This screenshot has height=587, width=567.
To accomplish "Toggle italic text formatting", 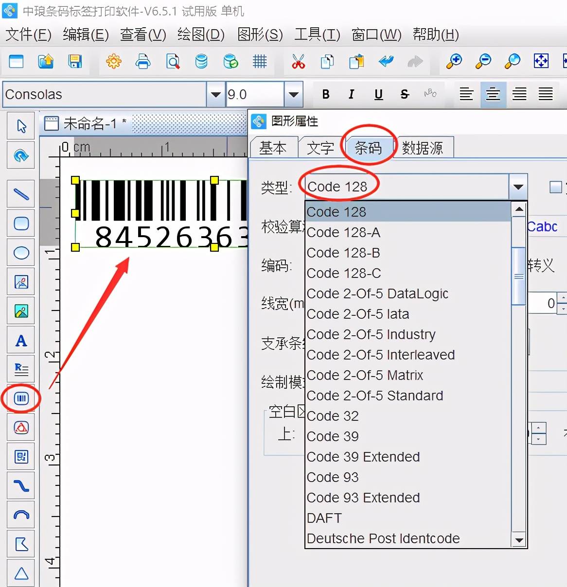I will pyautogui.click(x=352, y=94).
